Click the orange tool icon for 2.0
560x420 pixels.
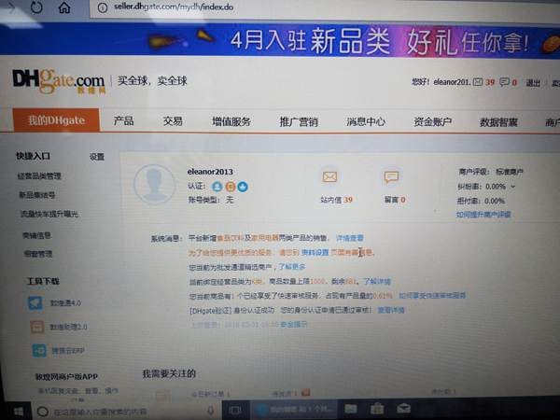(37, 327)
